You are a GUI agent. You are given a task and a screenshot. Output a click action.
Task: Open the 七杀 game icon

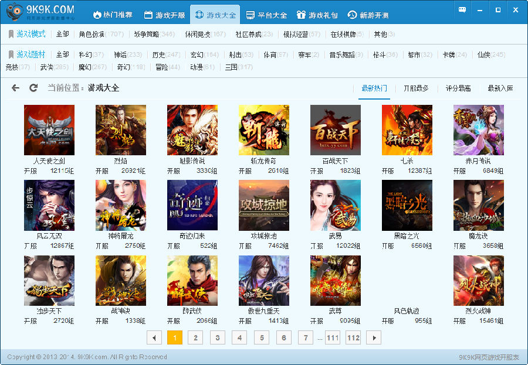coord(407,130)
